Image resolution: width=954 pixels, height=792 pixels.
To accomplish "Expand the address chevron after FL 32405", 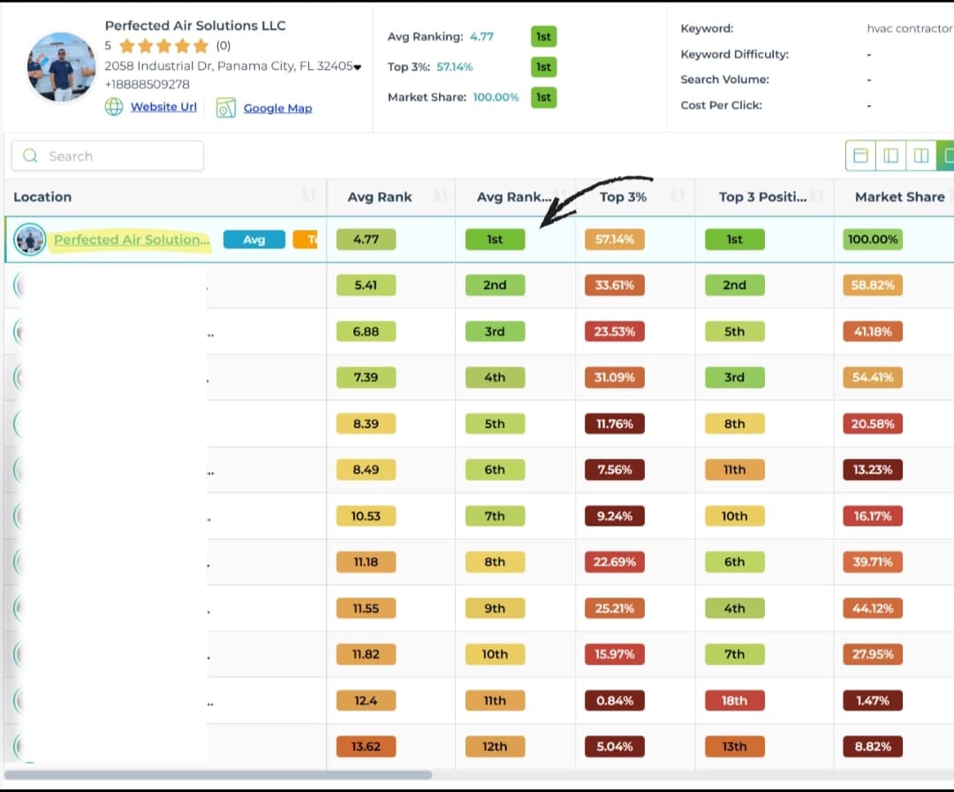I will 359,65.
